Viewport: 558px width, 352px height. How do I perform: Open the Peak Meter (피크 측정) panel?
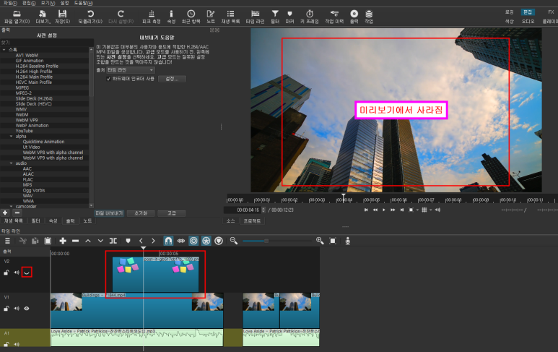[x=152, y=17]
